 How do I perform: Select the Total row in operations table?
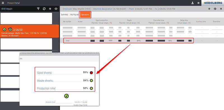[x=129, y=41]
